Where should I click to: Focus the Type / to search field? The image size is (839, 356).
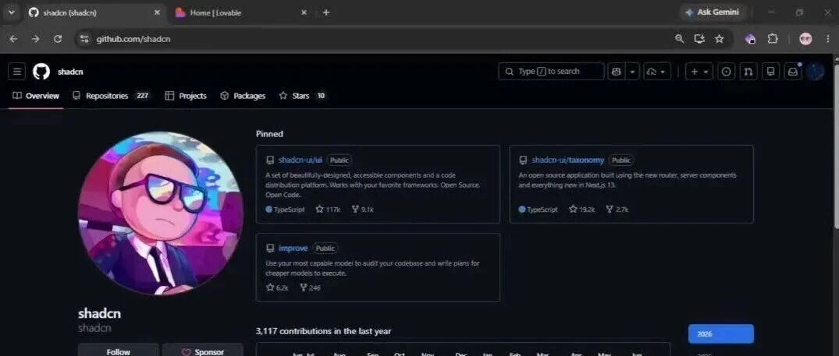[x=551, y=72]
